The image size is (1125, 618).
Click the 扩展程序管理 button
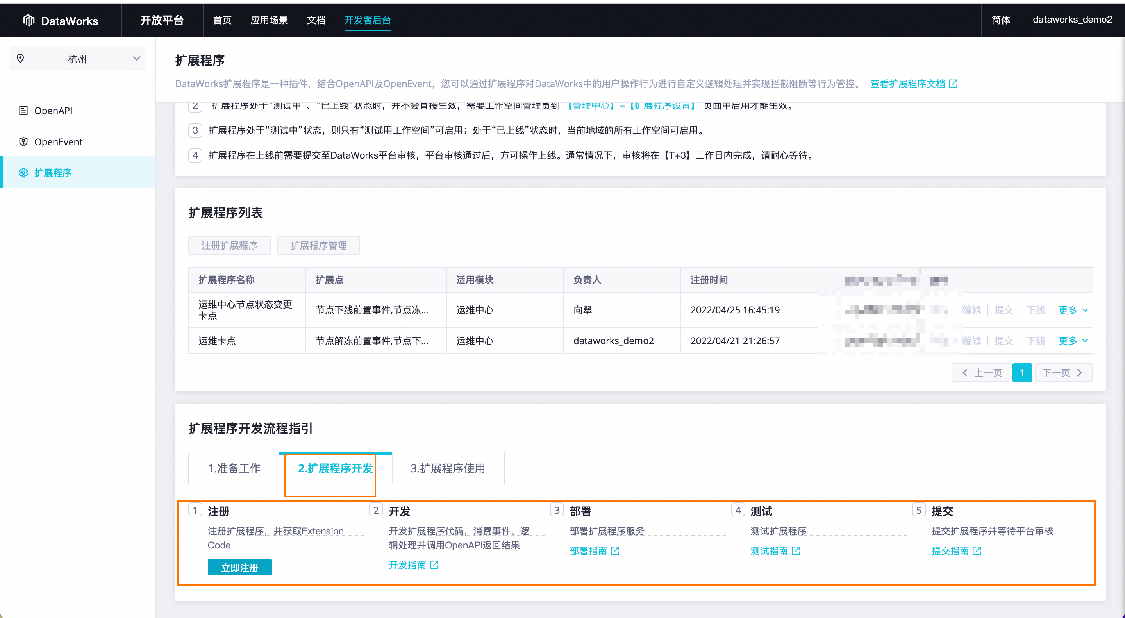(x=319, y=245)
